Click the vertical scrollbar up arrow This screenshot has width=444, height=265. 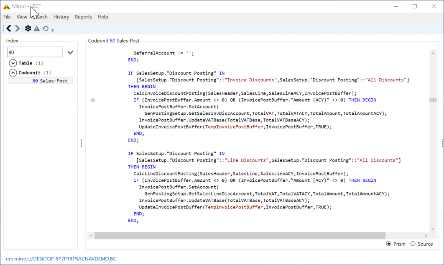click(x=433, y=54)
